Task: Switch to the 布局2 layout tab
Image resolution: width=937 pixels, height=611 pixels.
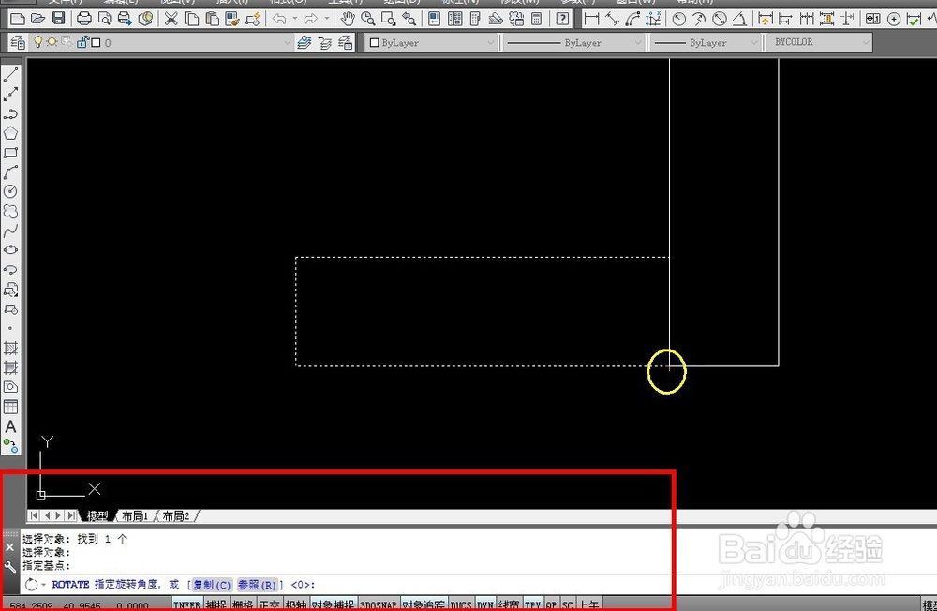Action: 176,515
